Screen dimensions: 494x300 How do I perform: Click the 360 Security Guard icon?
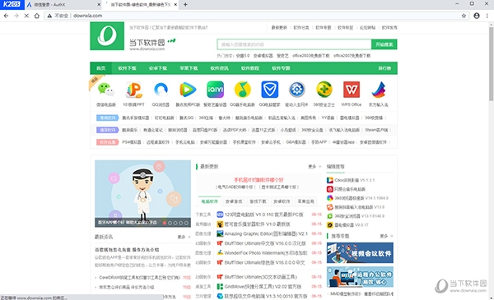[324, 90]
